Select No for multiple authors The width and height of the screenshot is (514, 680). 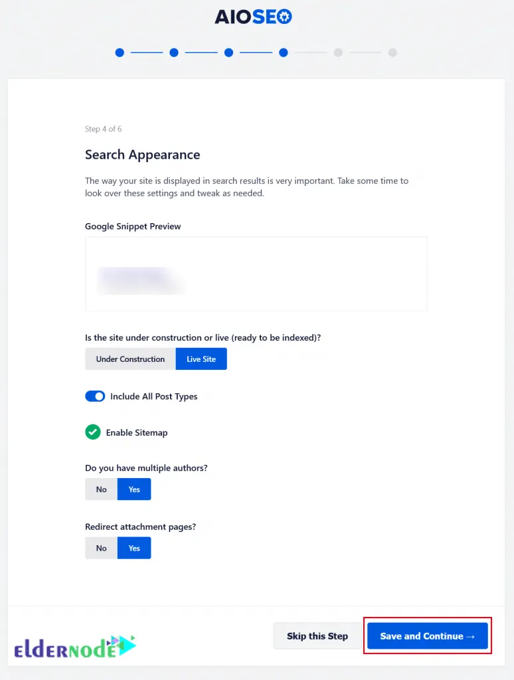tap(101, 489)
